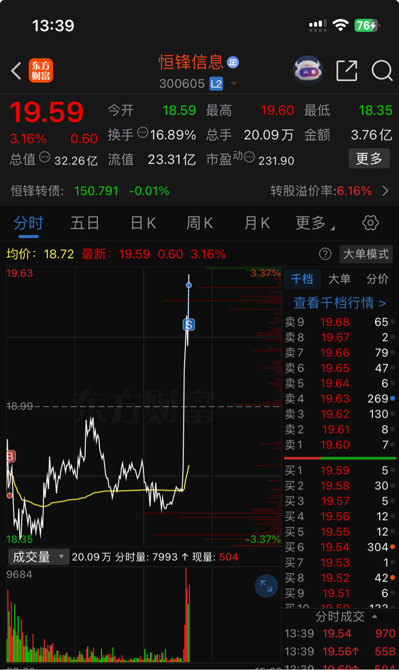Tap the help question mark icon
Image resolution: width=399 pixels, height=670 pixels.
(x=325, y=254)
